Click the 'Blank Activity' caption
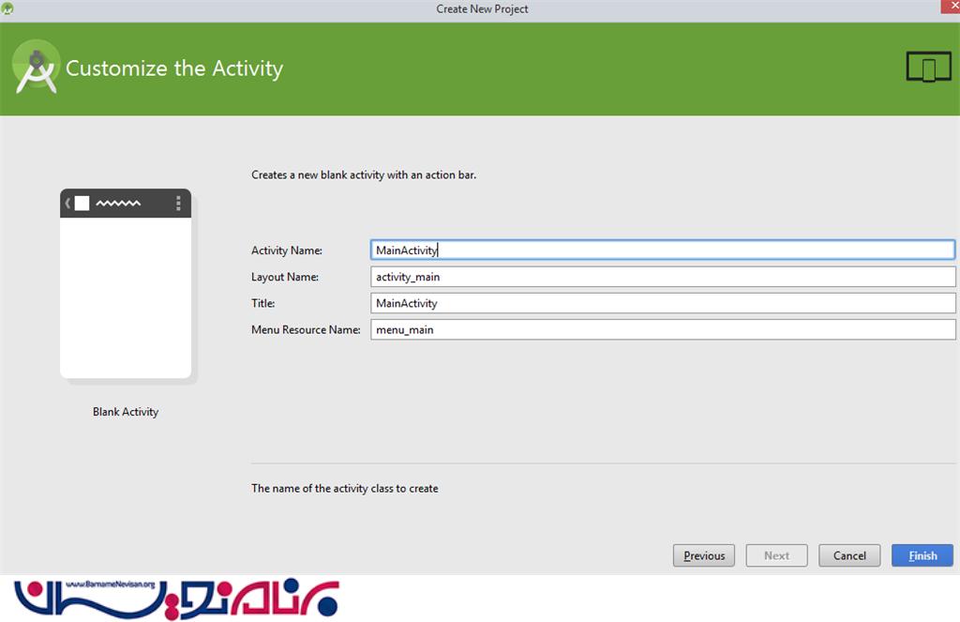The image size is (960, 622). [x=126, y=412]
